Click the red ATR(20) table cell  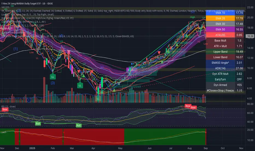[x=220, y=35]
